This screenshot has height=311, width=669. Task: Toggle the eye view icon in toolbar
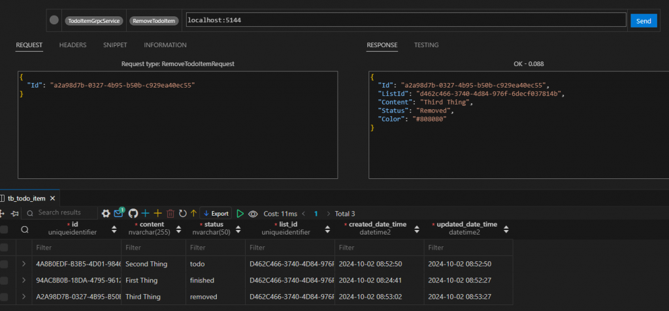253,214
